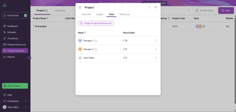Select the Team tab
The width and height of the screenshot is (236, 112).
click(112, 14)
